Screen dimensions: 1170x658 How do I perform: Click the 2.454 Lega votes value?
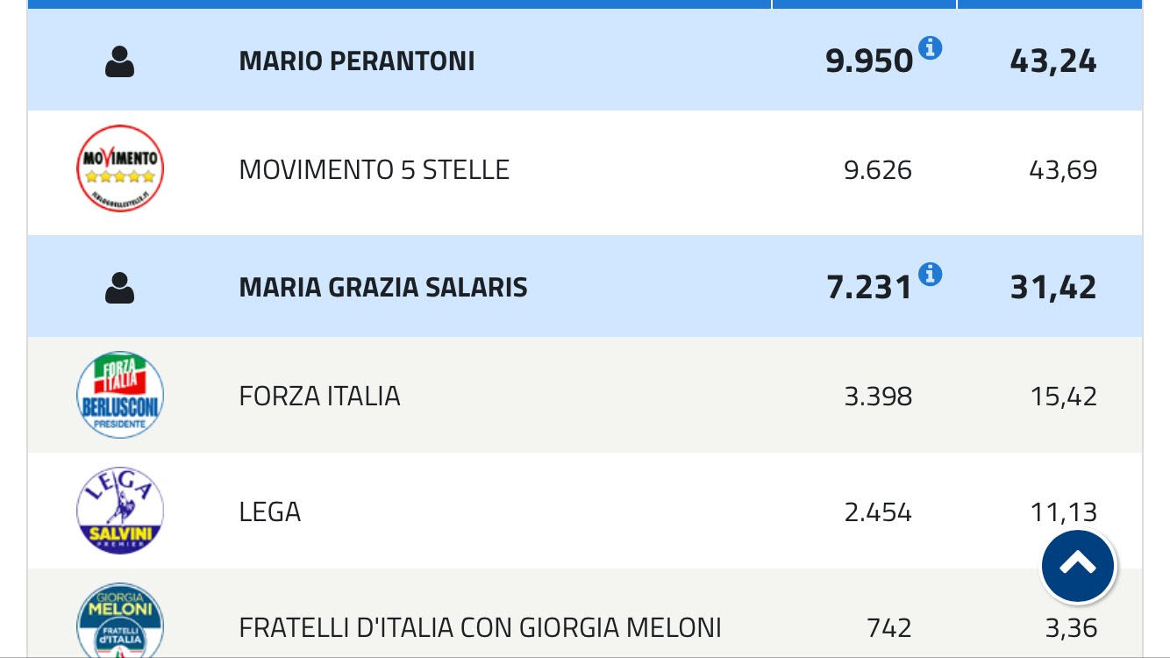(877, 511)
